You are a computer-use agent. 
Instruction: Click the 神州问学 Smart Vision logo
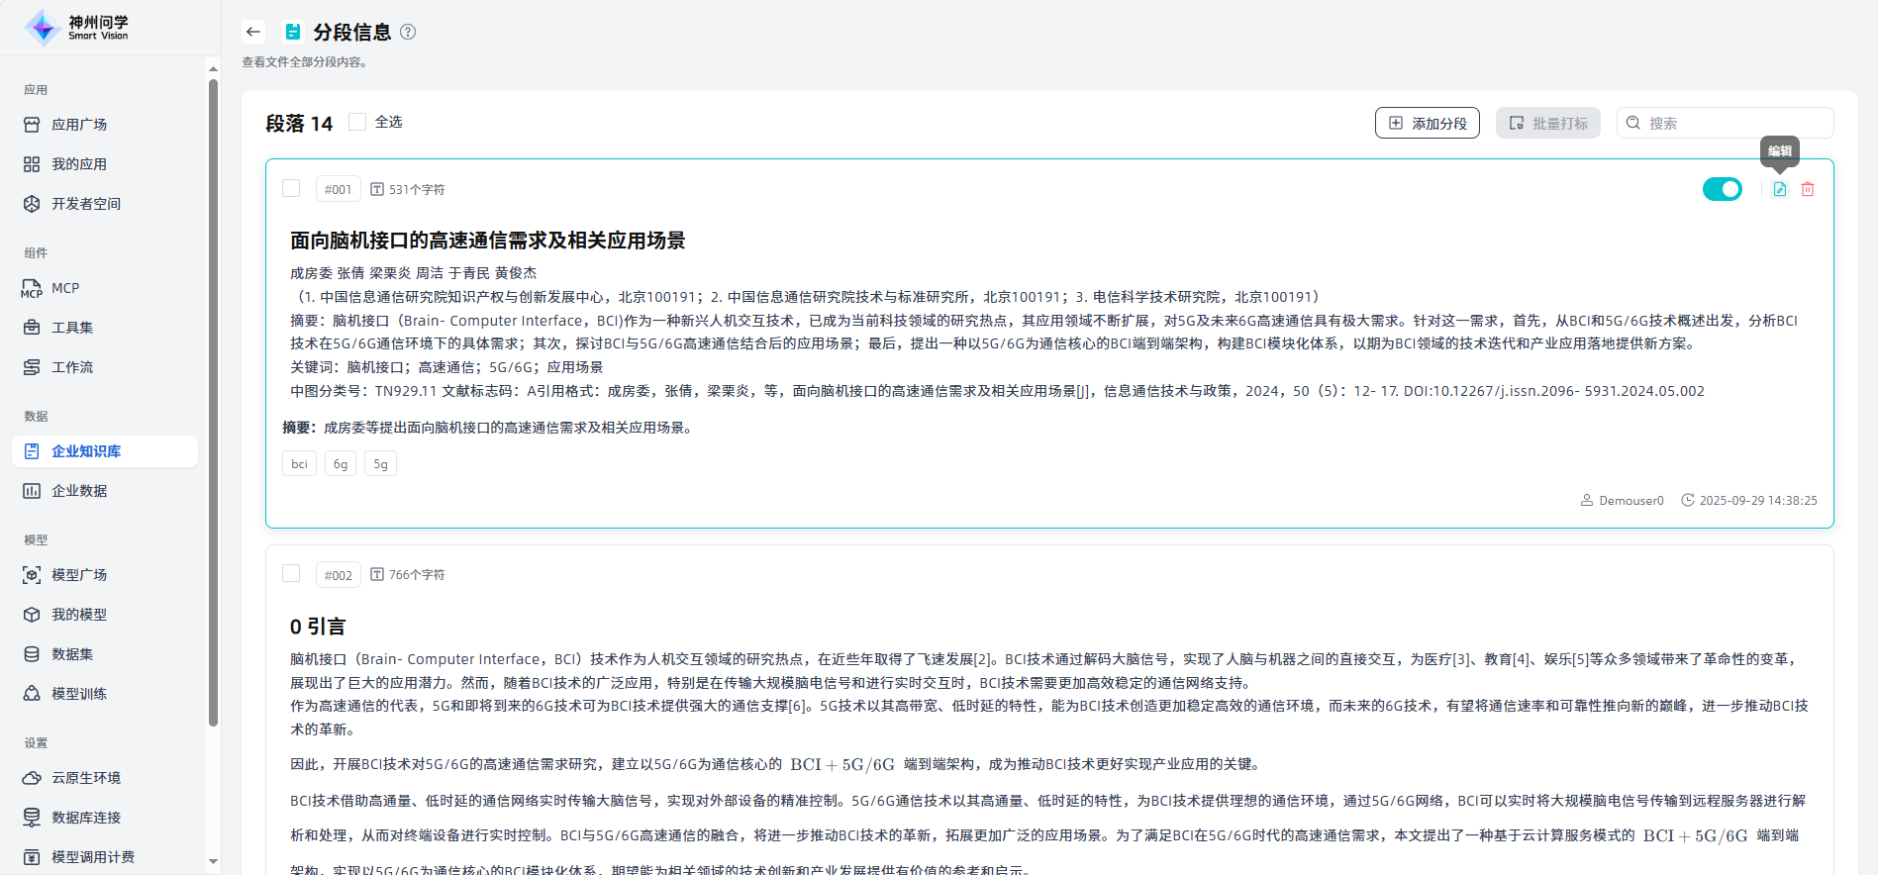77,28
